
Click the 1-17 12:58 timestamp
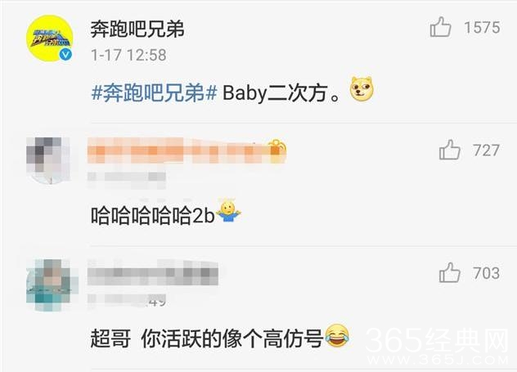128,55
